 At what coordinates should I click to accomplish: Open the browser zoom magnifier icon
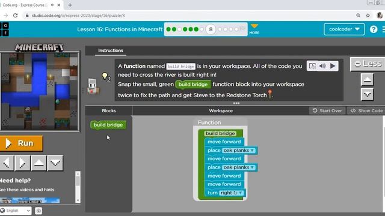click(359, 16)
